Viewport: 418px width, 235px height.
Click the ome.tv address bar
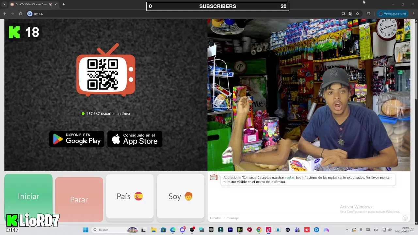pyautogui.click(x=183, y=14)
